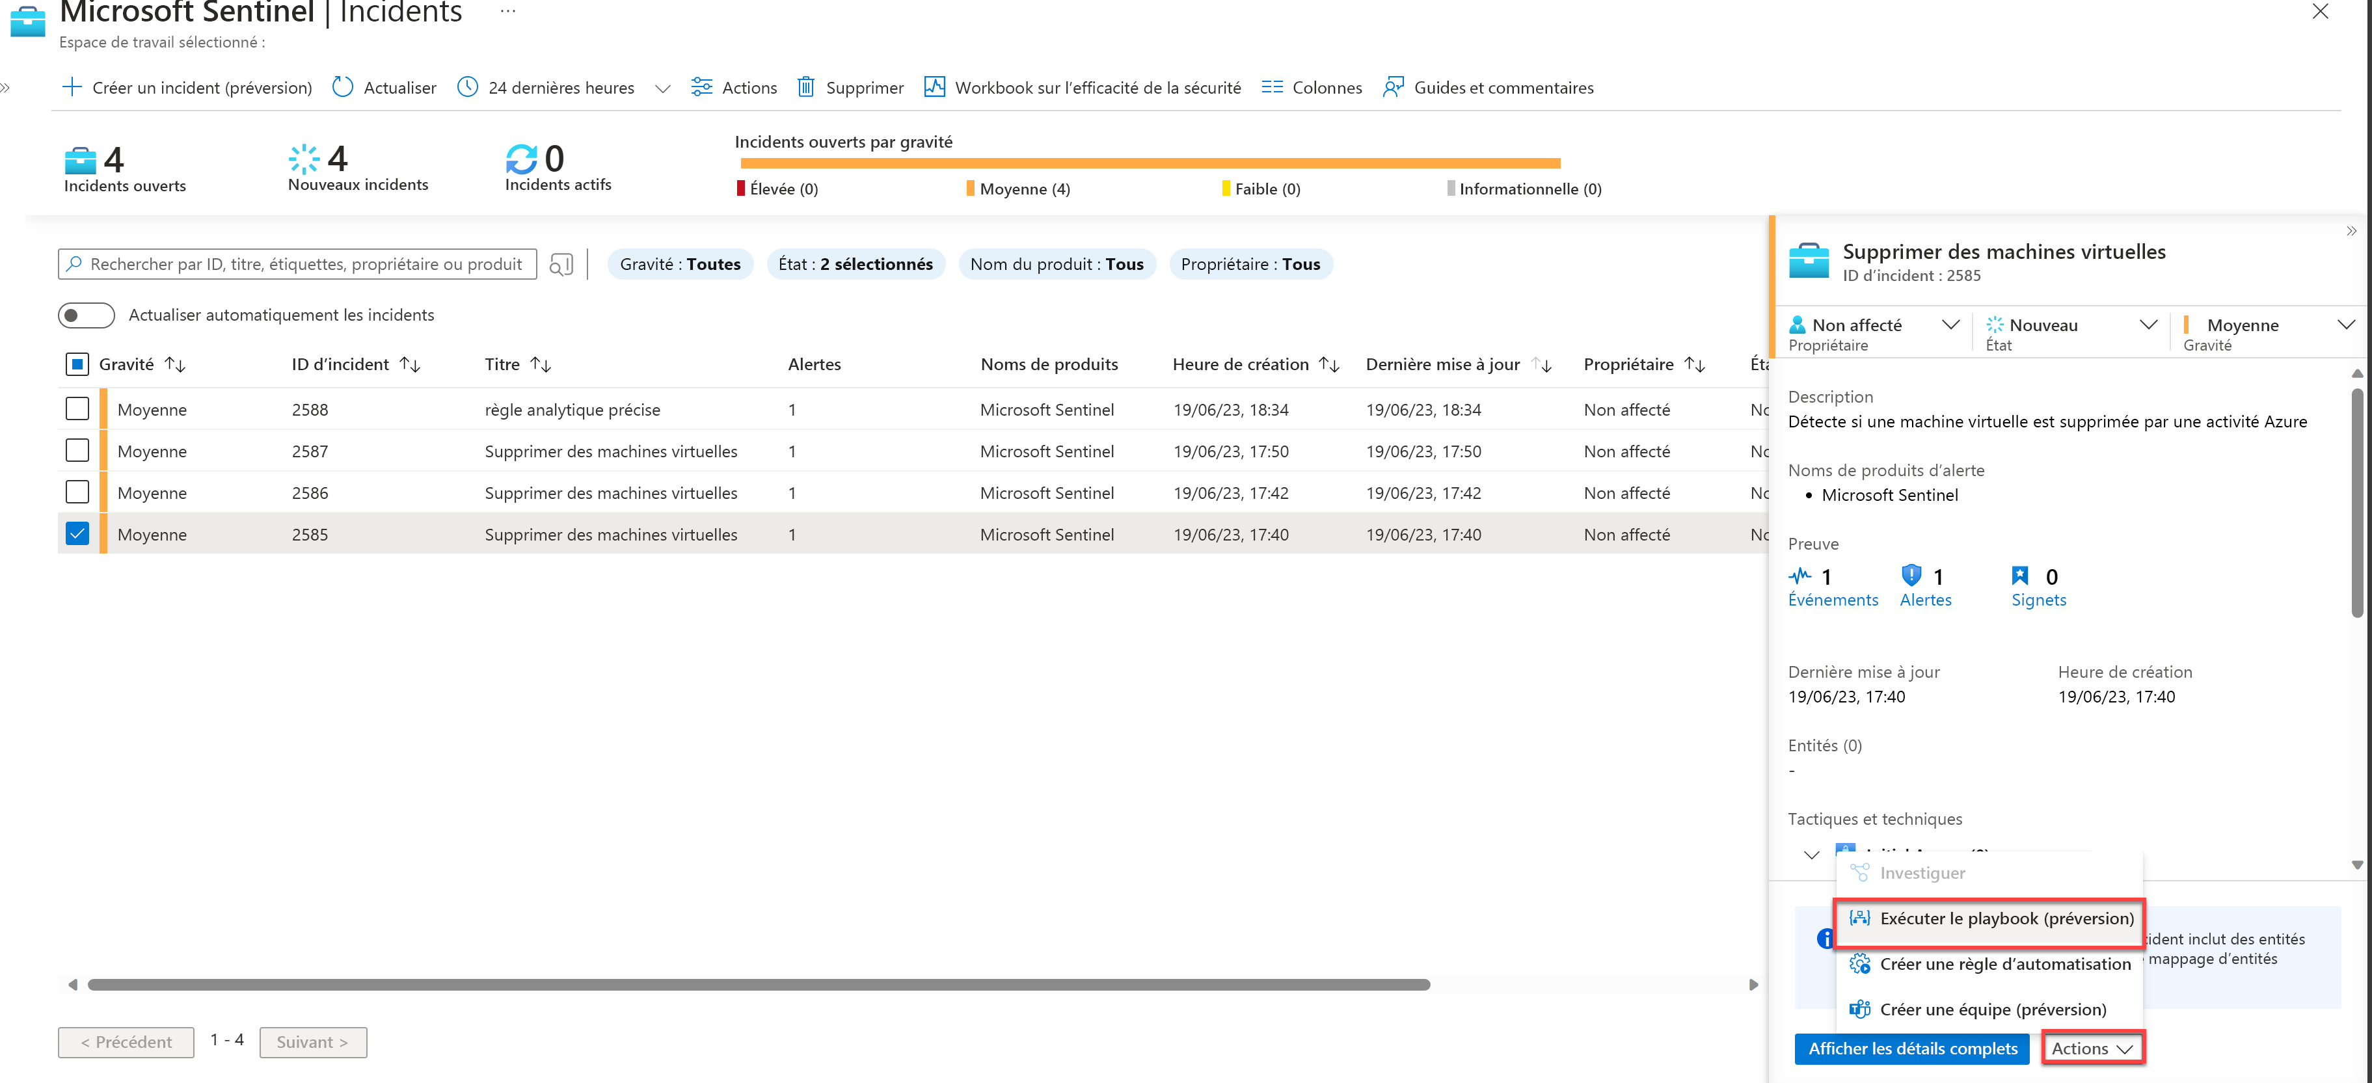Click the Actions button in details pane
Viewport: 2372px width, 1083px height.
click(2092, 1049)
